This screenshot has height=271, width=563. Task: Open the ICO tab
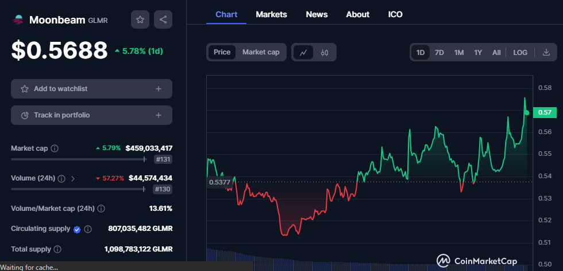395,15
